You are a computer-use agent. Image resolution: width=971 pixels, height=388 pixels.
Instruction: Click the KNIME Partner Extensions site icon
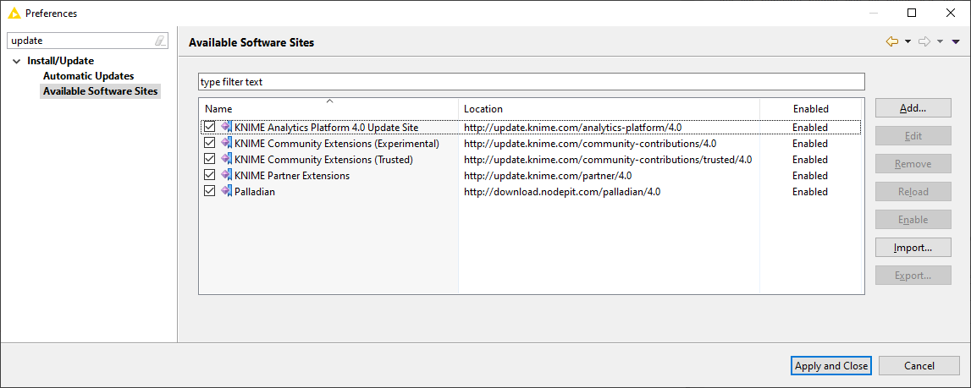[x=227, y=176]
